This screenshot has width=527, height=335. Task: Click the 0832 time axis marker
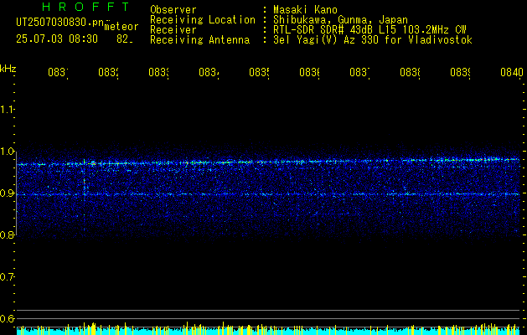[108, 73]
